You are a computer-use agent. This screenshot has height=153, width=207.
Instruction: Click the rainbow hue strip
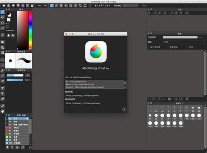click(30, 30)
